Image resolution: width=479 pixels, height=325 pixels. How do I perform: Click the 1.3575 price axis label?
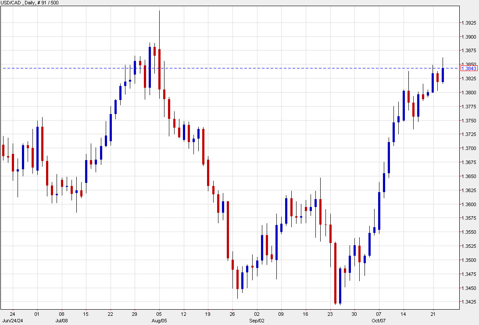tap(468, 218)
